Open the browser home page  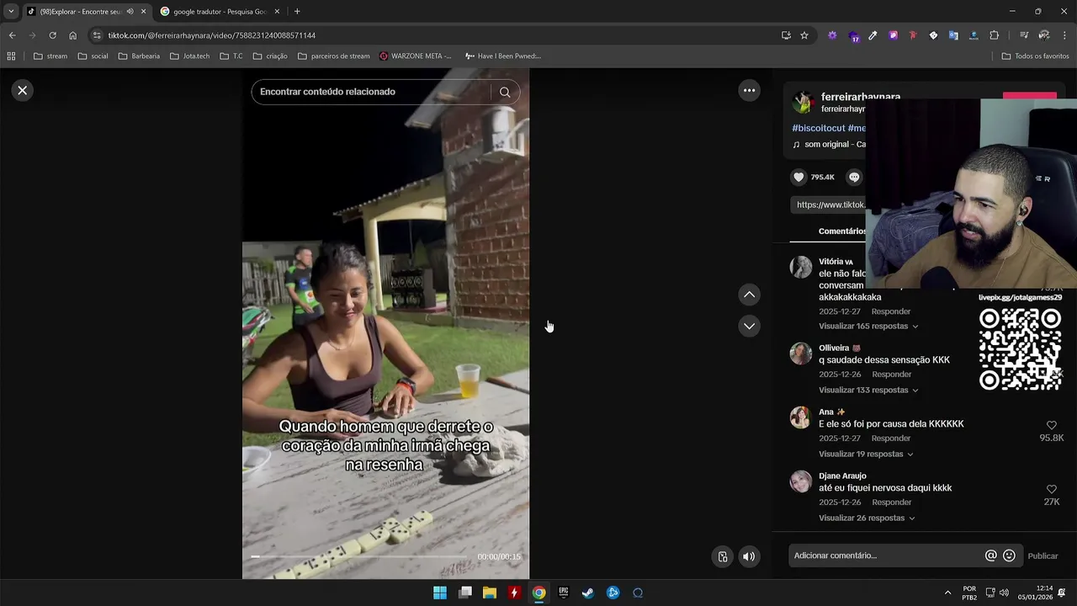coord(72,35)
